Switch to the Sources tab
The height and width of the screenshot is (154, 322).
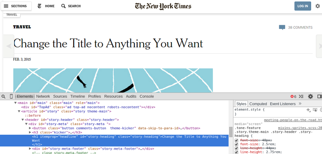point(60,96)
